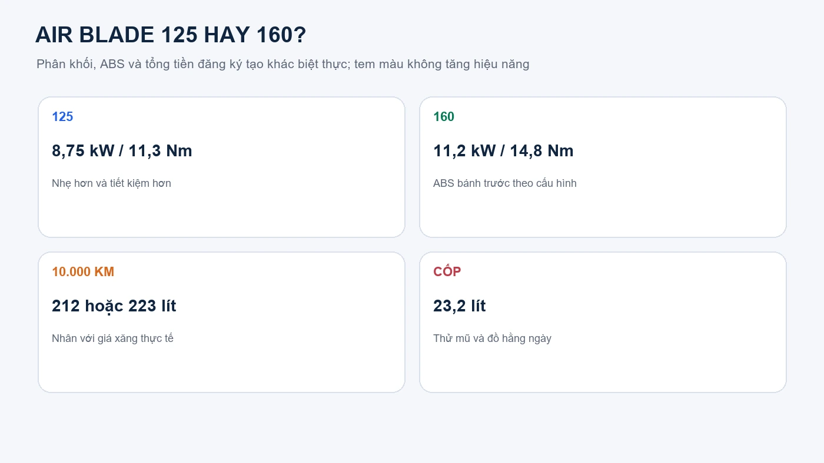This screenshot has width=824, height=463.
Task: Select the 212 hoặc 223 lít heading
Action: 114,306
